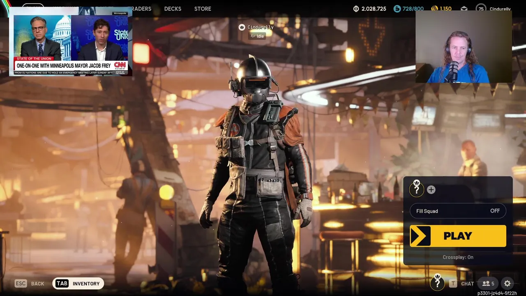Click the yellow PLAY button
This screenshot has width=526, height=296.
coord(458,236)
